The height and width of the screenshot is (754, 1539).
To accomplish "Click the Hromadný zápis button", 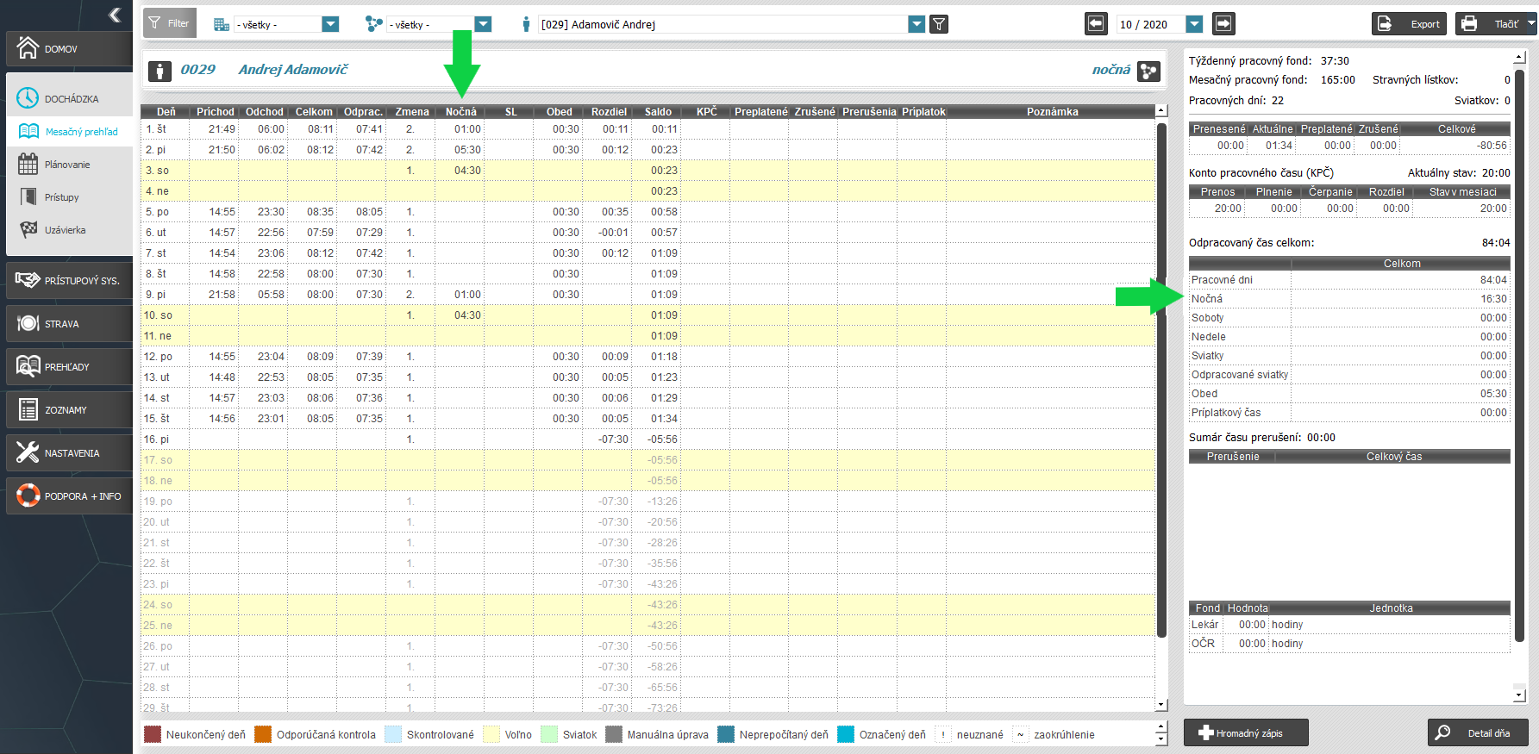I will [1246, 733].
